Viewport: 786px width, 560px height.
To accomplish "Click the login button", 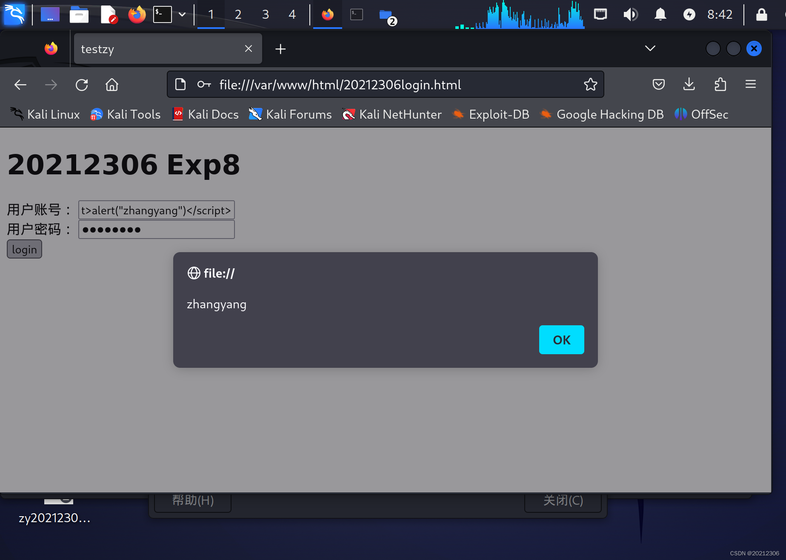I will [24, 249].
